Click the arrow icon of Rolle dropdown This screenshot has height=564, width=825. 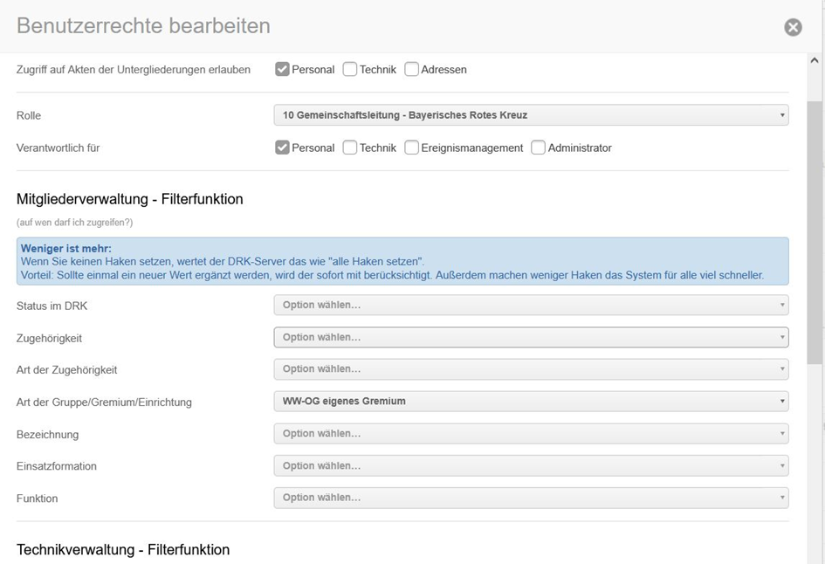coord(782,115)
